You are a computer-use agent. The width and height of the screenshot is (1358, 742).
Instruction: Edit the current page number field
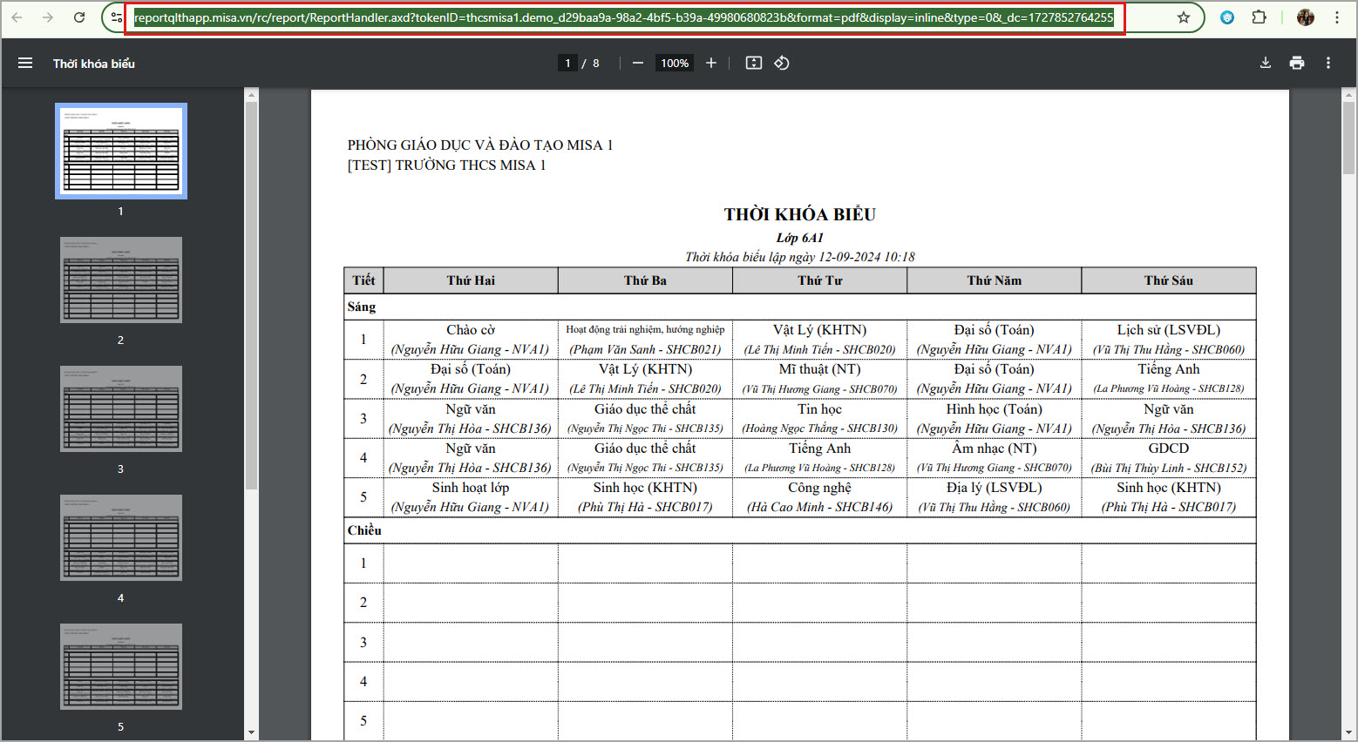click(567, 63)
